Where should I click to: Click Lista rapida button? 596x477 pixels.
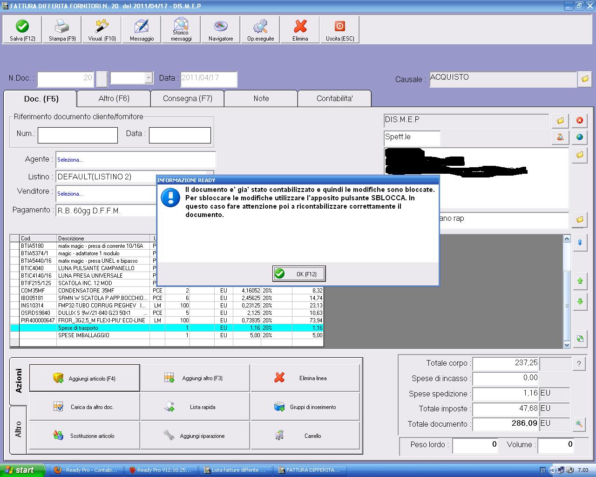[x=195, y=407]
